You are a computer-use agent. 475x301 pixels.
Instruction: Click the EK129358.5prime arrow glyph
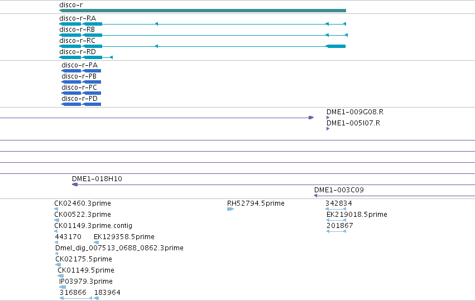pos(97,242)
